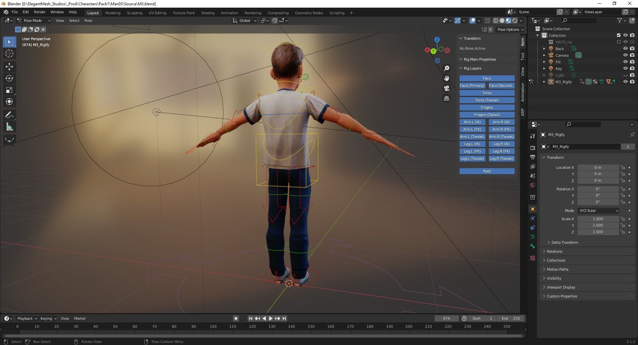Open the Render properties tab icon
Screen dimensions: 638x345
[533, 148]
